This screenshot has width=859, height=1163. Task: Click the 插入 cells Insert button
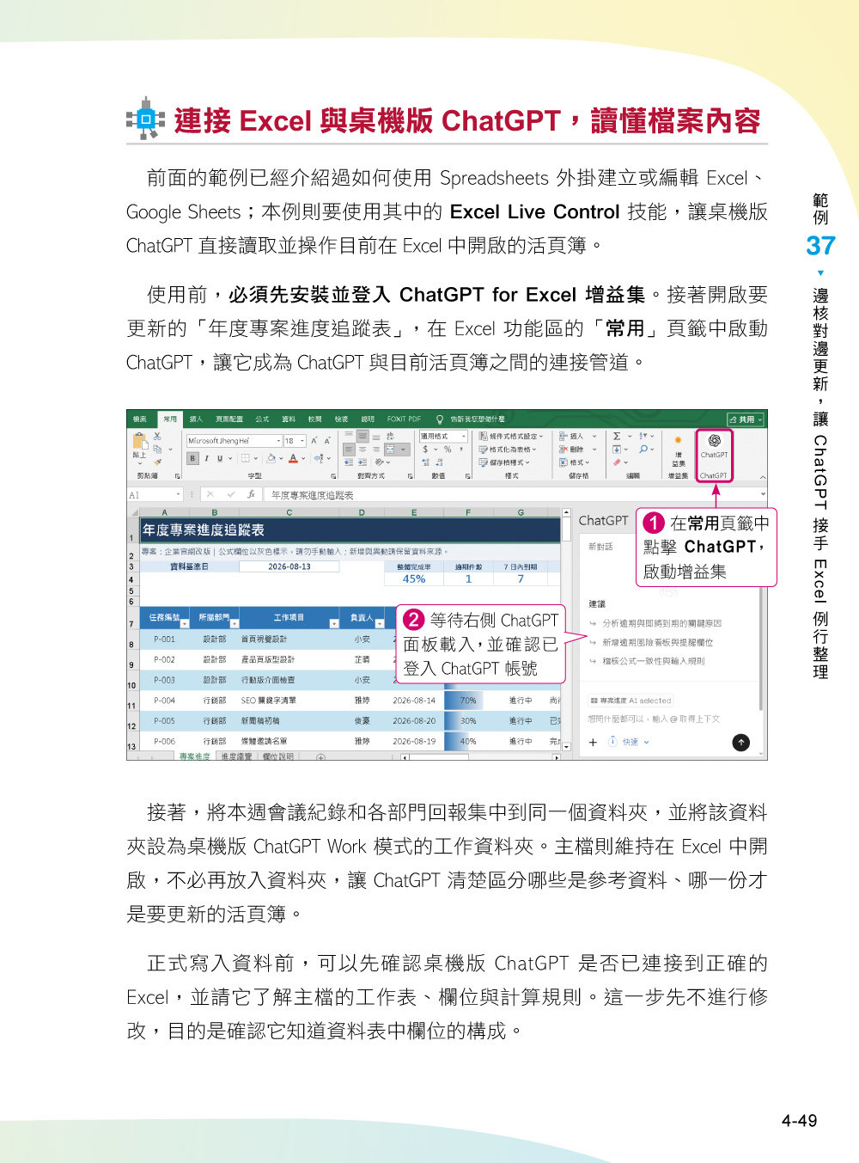[x=578, y=437]
